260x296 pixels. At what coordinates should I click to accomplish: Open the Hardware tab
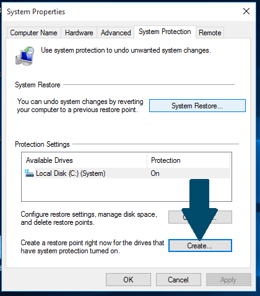point(79,33)
